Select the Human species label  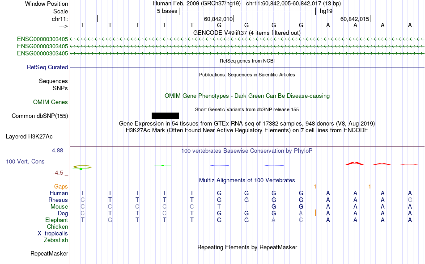tap(59, 193)
